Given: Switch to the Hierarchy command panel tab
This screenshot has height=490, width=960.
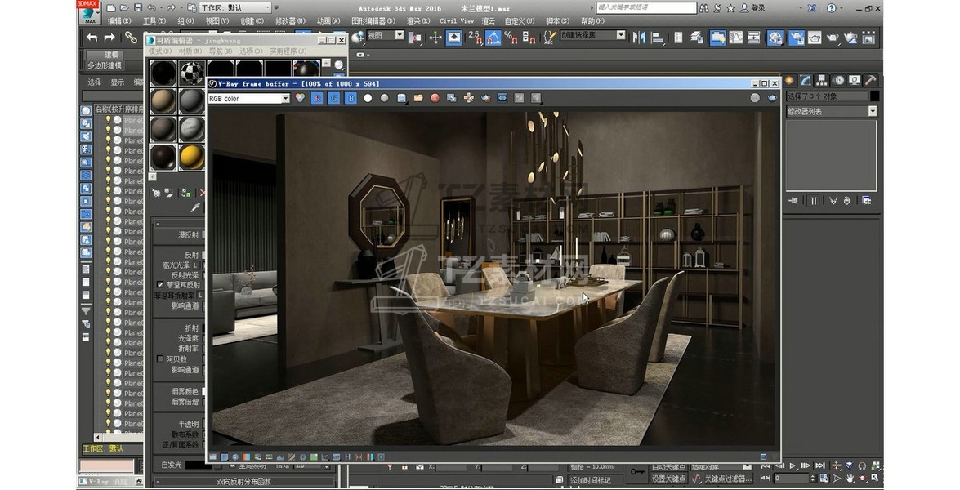Looking at the screenshot, I should [x=822, y=80].
